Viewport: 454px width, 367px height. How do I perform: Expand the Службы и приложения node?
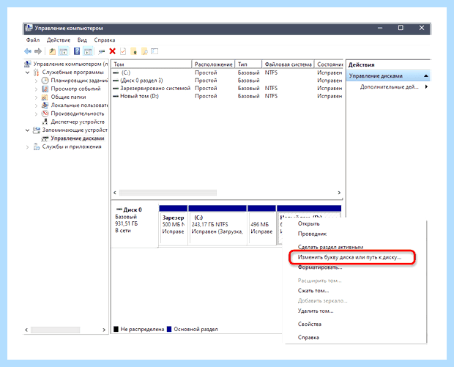click(28, 147)
